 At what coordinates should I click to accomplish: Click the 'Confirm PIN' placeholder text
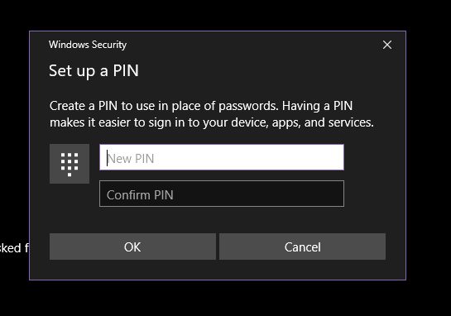pyautogui.click(x=140, y=195)
